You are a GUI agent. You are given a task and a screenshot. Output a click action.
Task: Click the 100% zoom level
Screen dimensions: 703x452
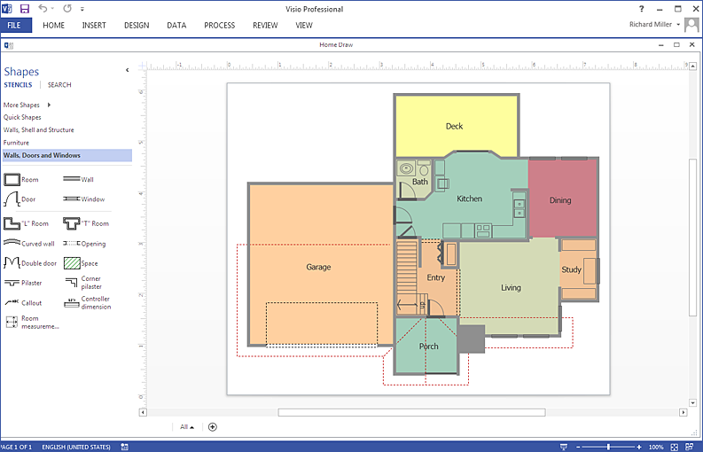656,447
